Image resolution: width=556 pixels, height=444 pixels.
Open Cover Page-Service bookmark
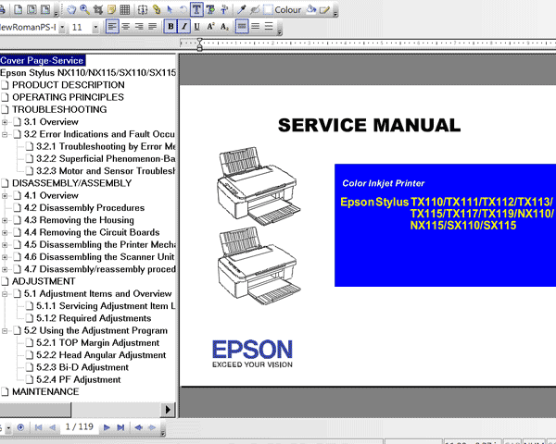[42, 60]
